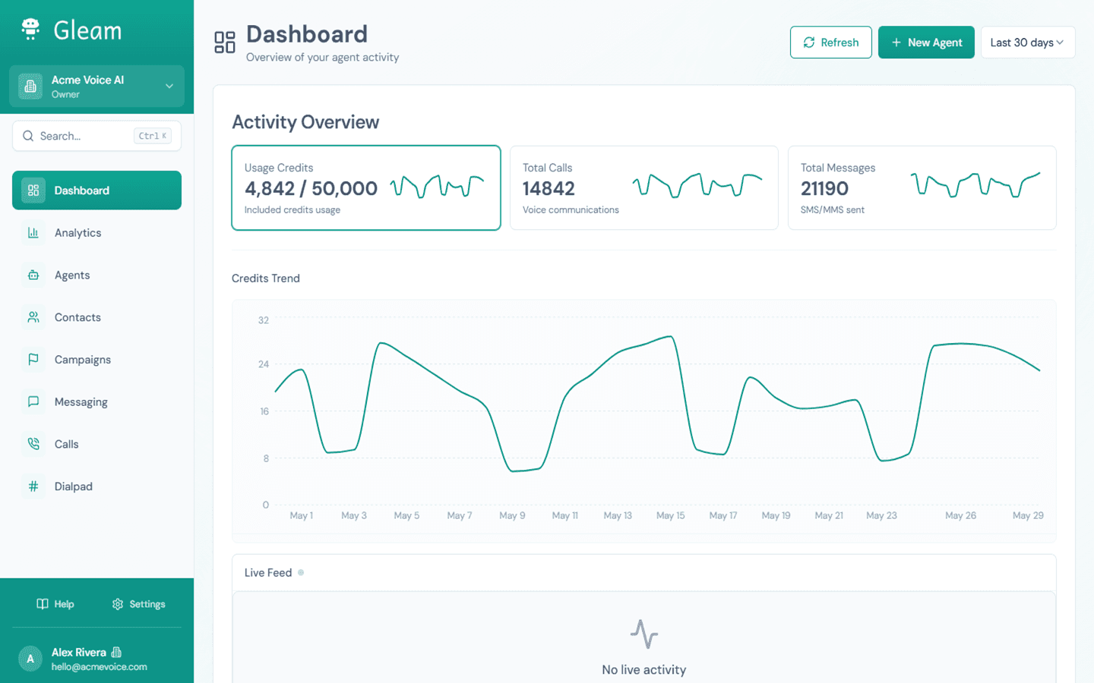Open the Dashboard menu item
The image size is (1094, 683).
point(96,190)
